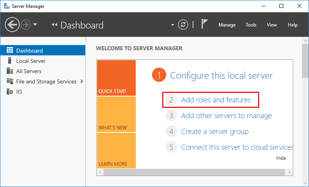This screenshot has width=309, height=187.
Task: Open the Tools menu
Action: tap(251, 25)
